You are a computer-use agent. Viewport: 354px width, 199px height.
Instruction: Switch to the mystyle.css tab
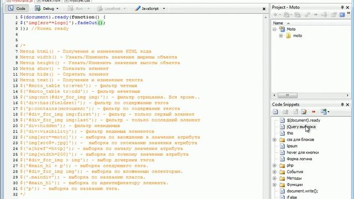[77, 1]
